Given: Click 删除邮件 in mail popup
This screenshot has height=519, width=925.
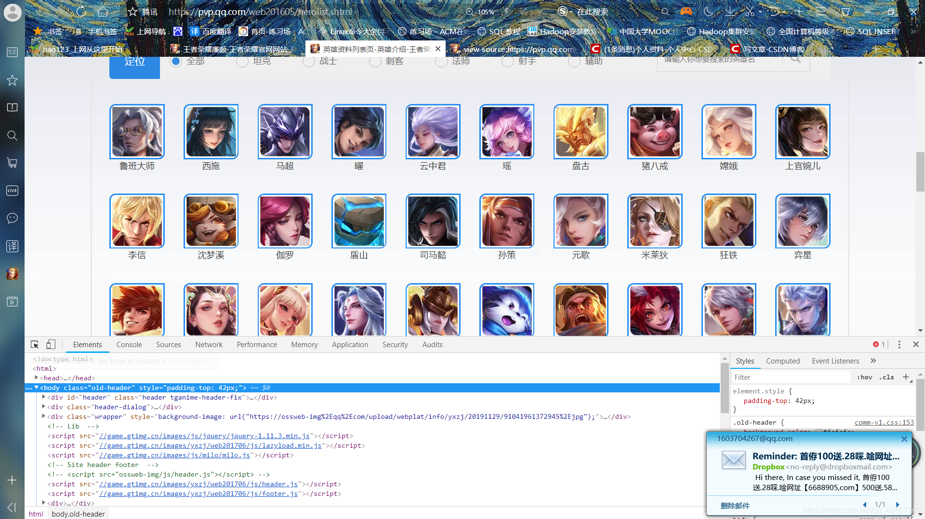Looking at the screenshot, I should tap(735, 506).
